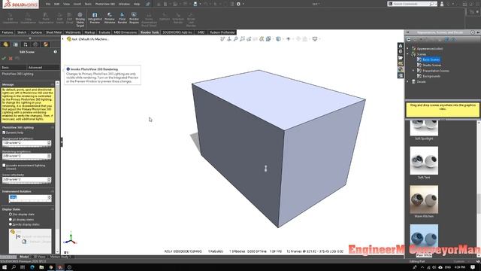Open the SOLIDWORKS Resources task pane tab
Image resolution: width=481 pixels, height=271 pixels.
pos(401,46)
